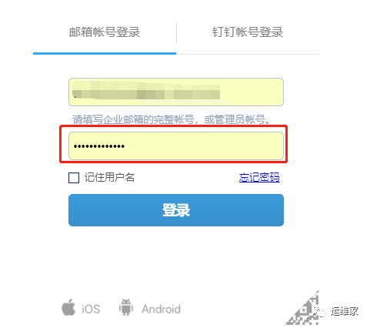Click the Android robot icon
Screen dimensions: 370x328
pos(126,307)
